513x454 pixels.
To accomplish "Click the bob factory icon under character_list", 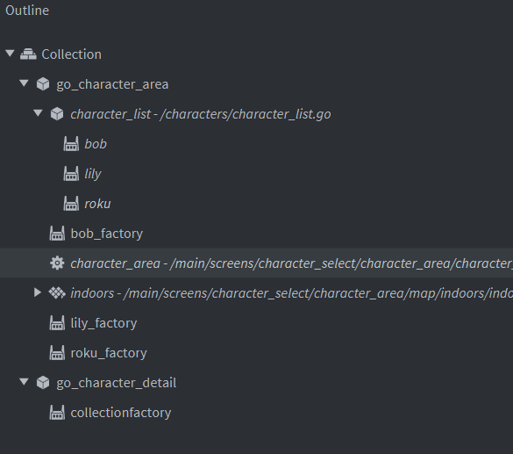I will [71, 144].
